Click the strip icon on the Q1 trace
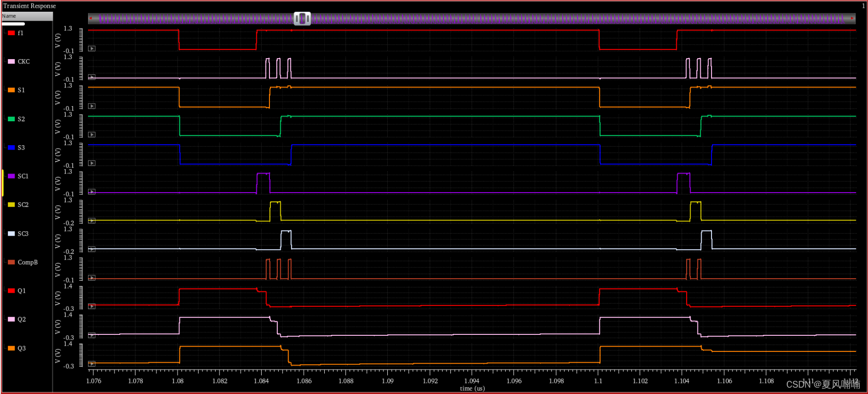Screen dimensions: 868x394 click(91, 306)
